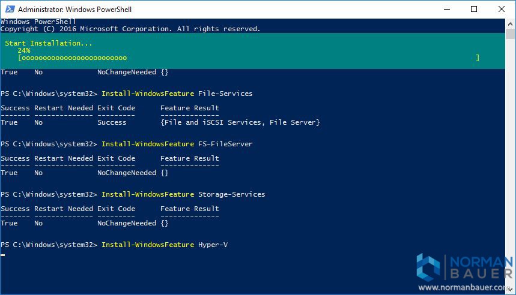Close the Administrator PowerShell window

click(501, 9)
